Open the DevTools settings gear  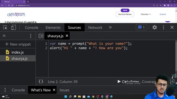(x=155, y=28)
